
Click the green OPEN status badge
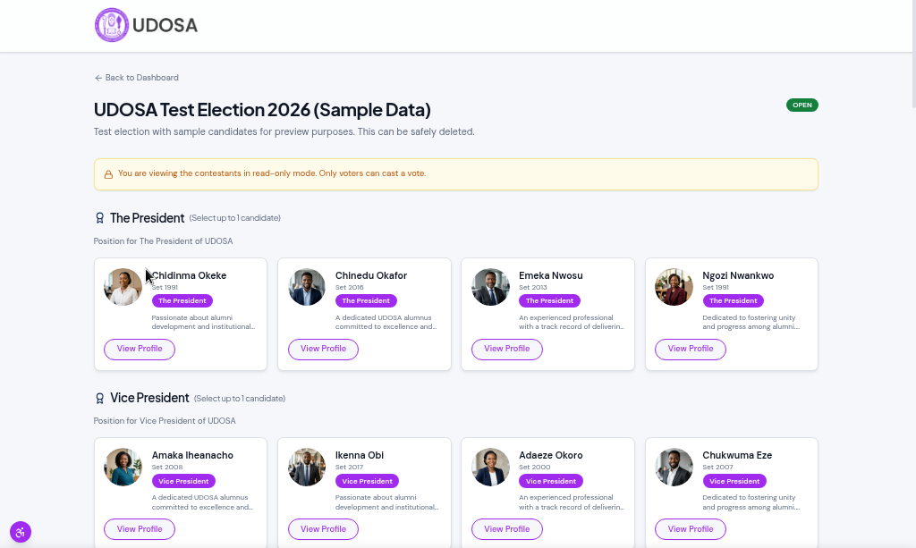[802, 105]
